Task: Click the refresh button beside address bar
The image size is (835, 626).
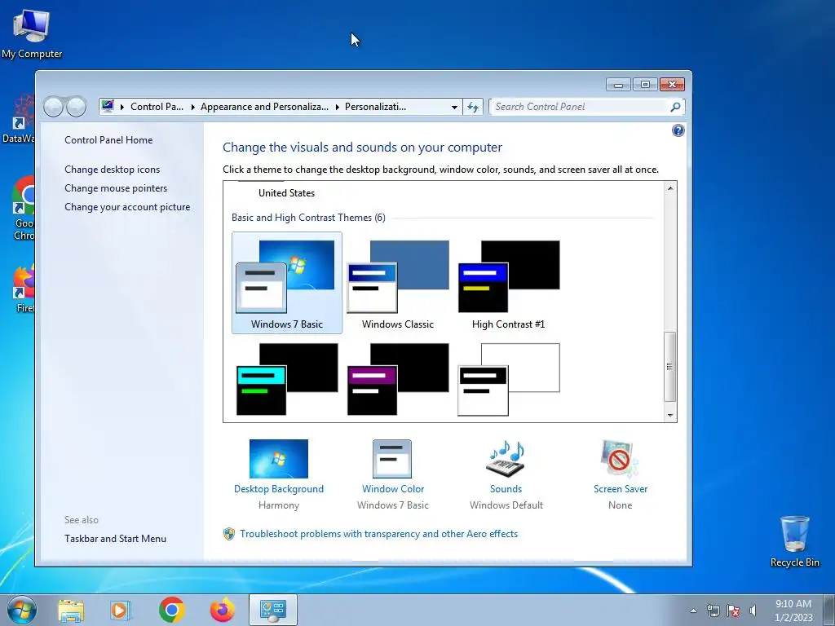Action: click(473, 107)
